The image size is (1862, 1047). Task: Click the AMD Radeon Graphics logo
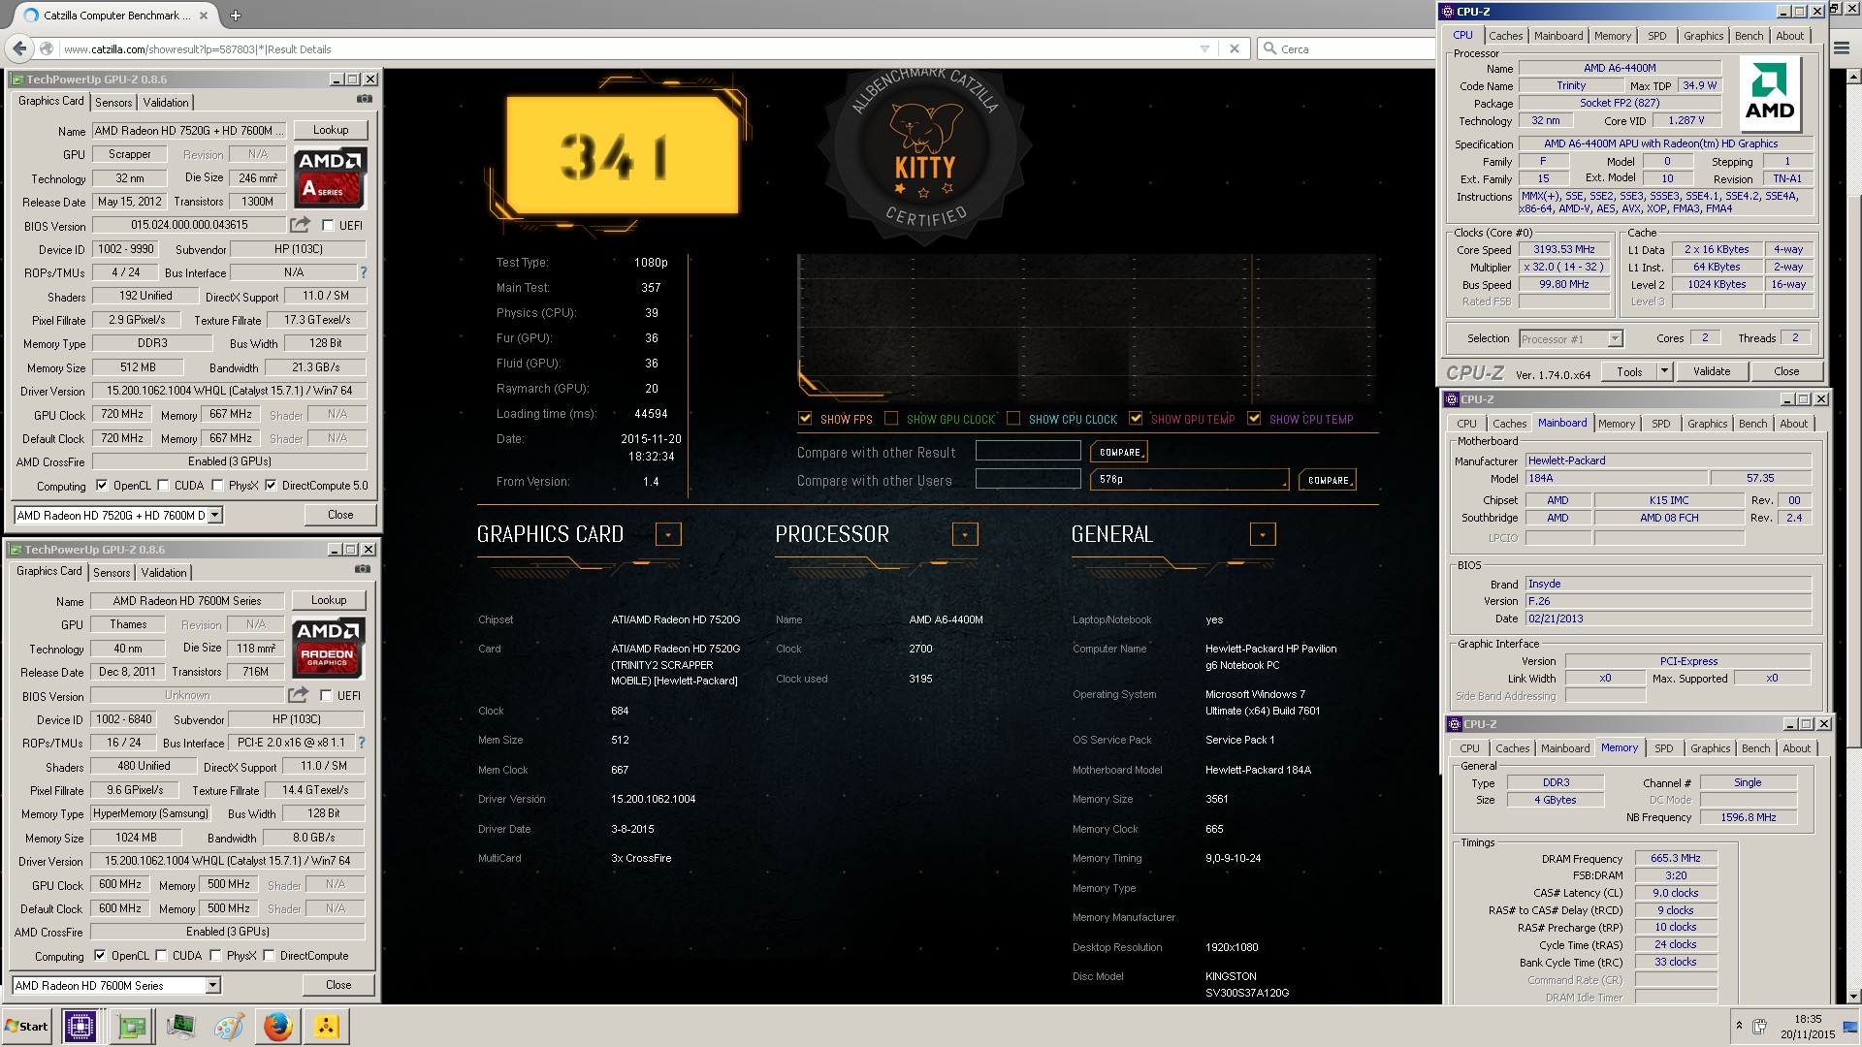click(328, 648)
